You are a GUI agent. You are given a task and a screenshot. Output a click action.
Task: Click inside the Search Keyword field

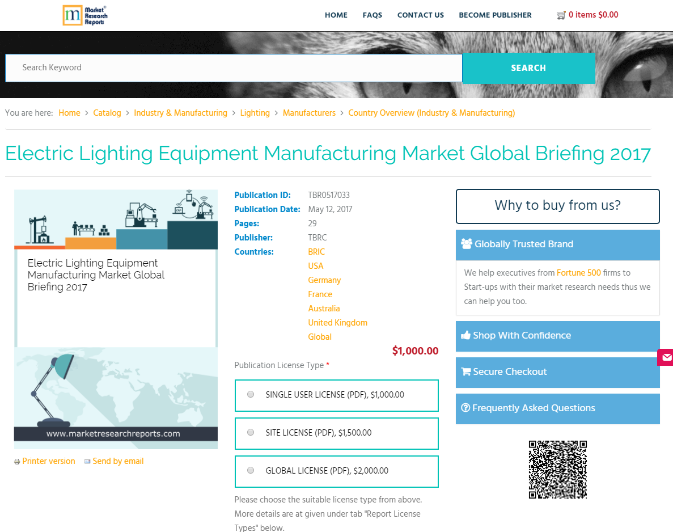pos(227,68)
